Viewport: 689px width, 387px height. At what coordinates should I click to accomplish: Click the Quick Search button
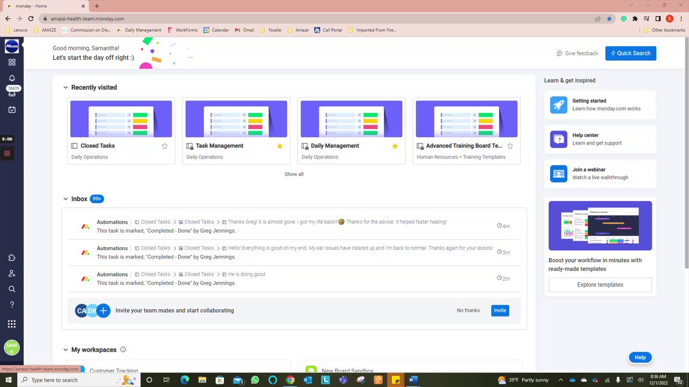click(631, 53)
